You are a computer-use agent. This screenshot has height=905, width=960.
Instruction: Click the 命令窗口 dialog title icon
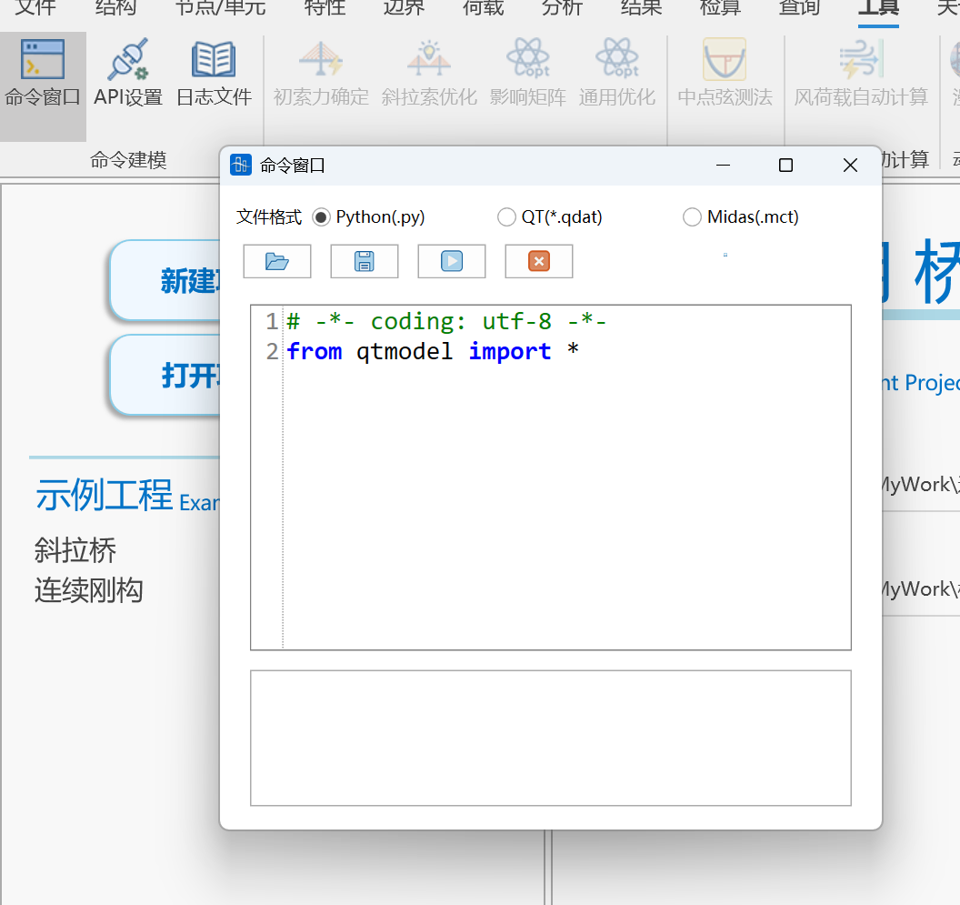(x=241, y=165)
